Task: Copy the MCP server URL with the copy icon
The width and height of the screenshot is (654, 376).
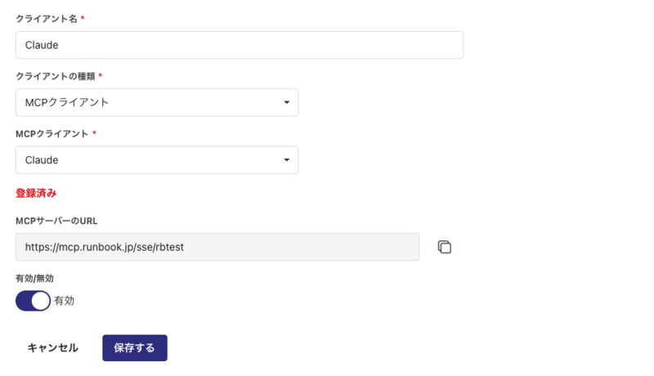Action: (445, 247)
